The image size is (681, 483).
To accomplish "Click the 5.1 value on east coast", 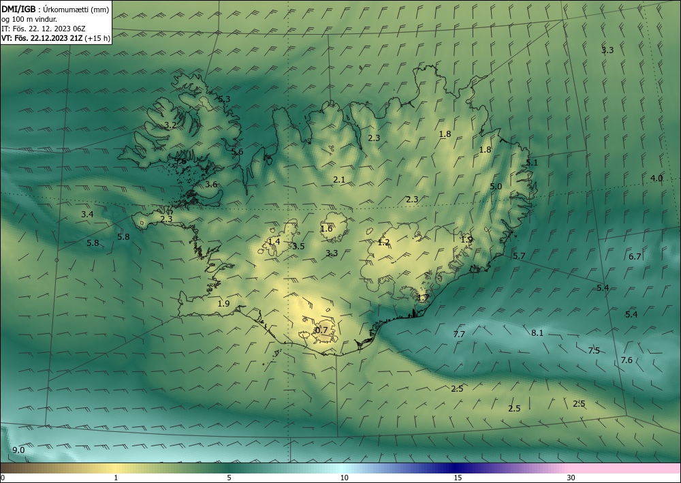I will coord(532,162).
